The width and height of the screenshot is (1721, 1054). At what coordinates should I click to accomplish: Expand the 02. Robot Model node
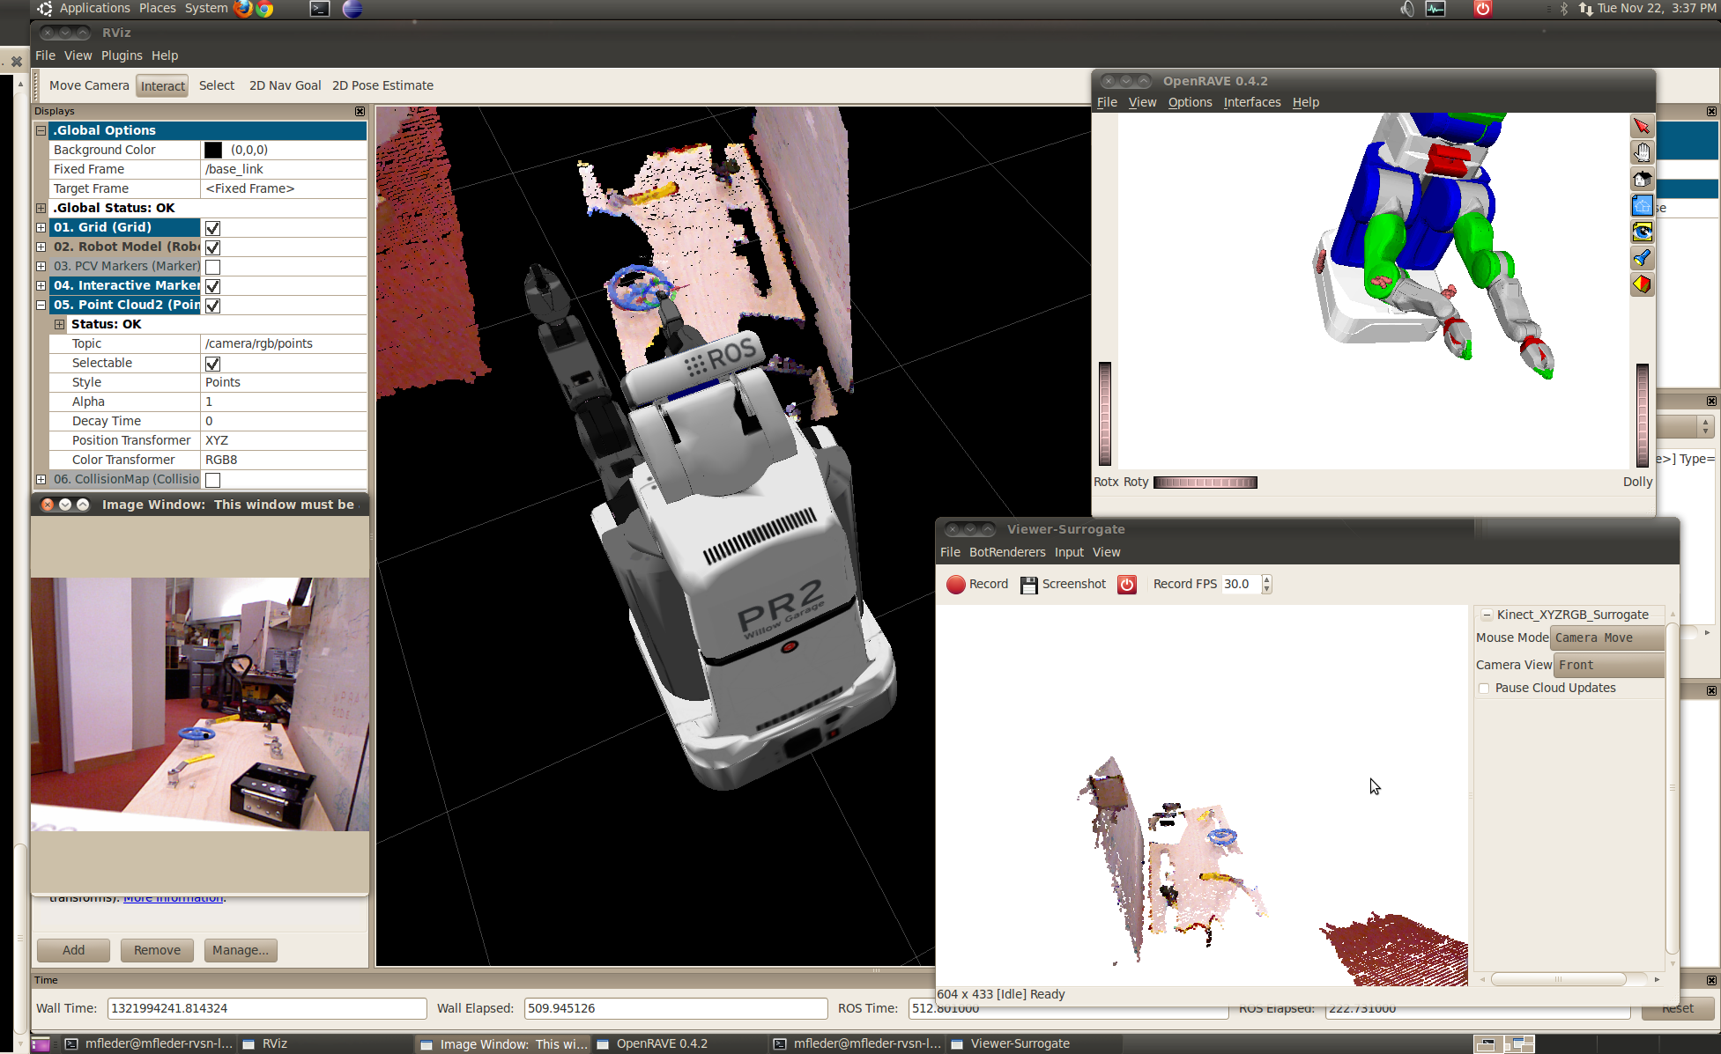click(x=41, y=247)
